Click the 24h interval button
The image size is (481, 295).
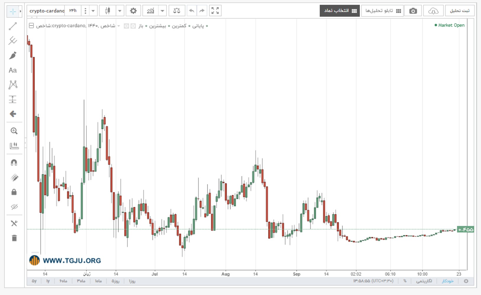[73, 11]
